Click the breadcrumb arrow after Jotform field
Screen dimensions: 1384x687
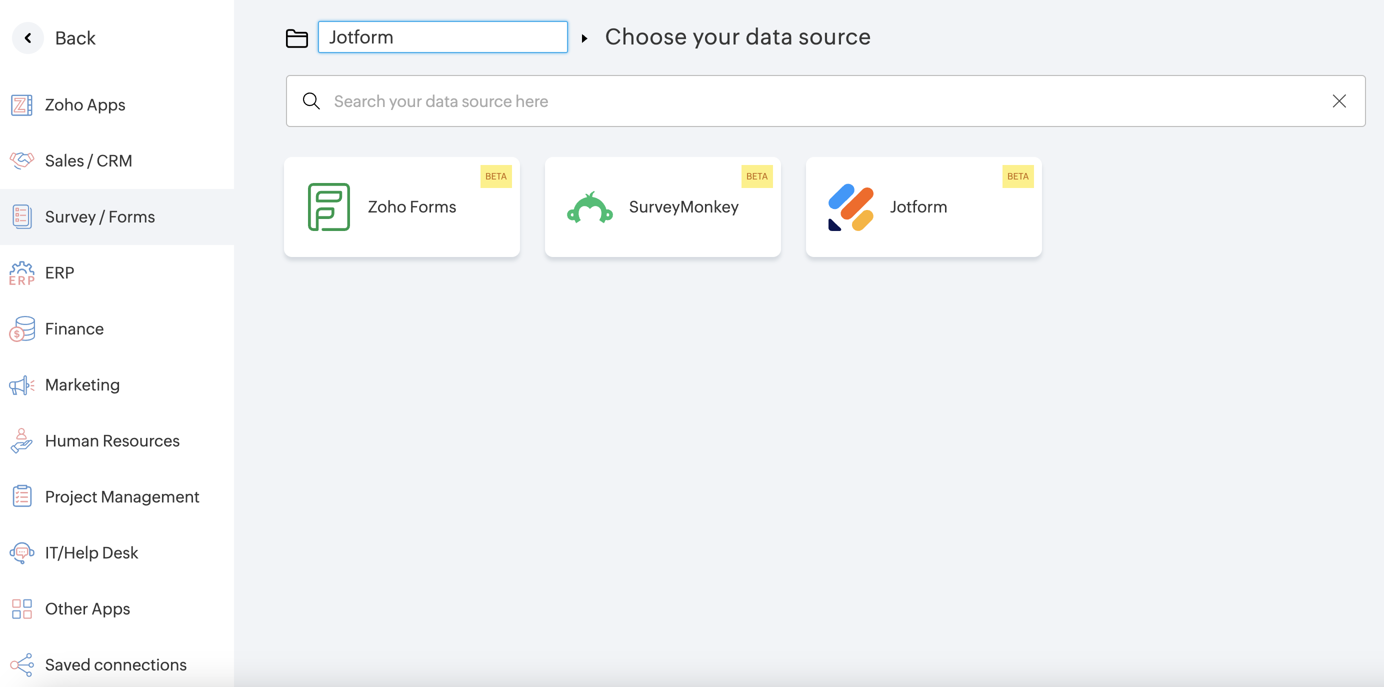point(584,38)
